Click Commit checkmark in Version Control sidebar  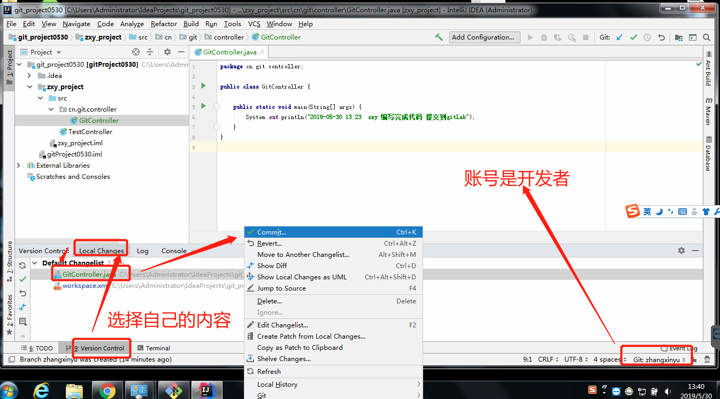22,279
